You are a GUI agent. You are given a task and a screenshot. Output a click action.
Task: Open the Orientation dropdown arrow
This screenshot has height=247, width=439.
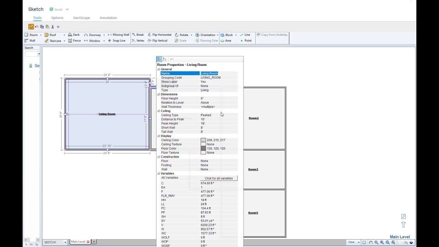tap(217, 35)
